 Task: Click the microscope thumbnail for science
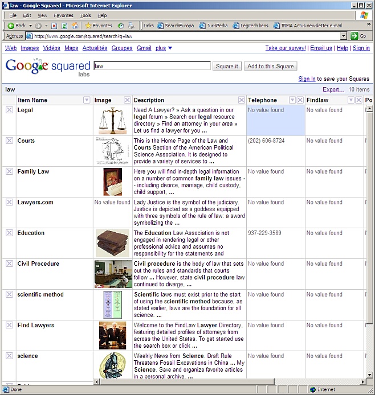113,365
